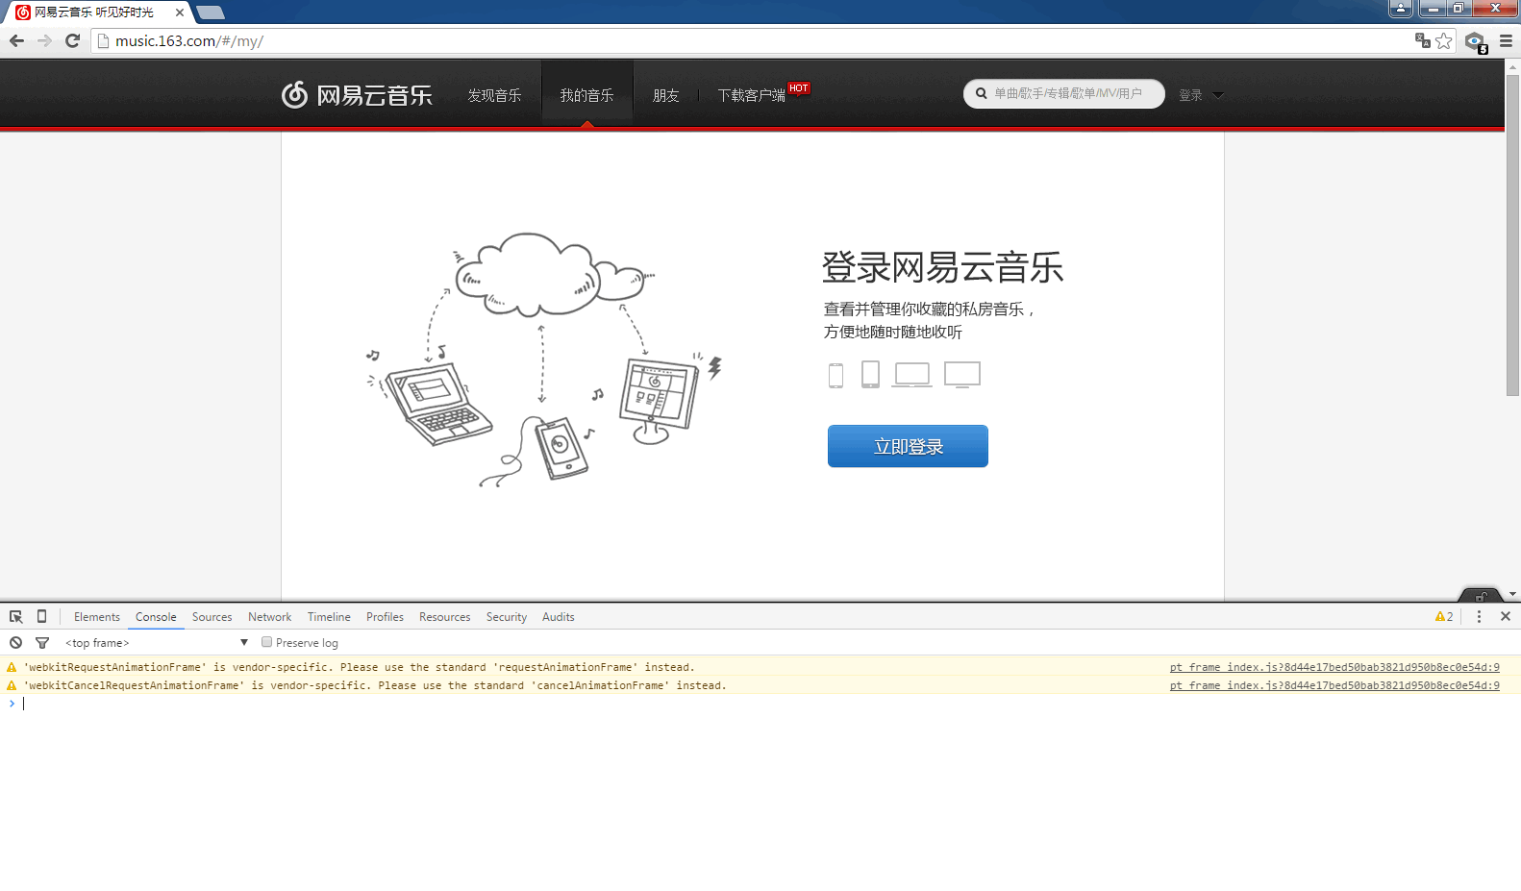Click the yellow warning count indicator
1521x891 pixels.
coord(1444,617)
